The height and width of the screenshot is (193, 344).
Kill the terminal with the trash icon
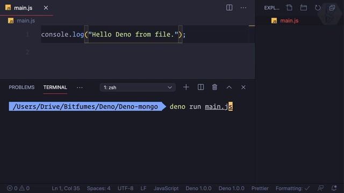[x=214, y=87]
